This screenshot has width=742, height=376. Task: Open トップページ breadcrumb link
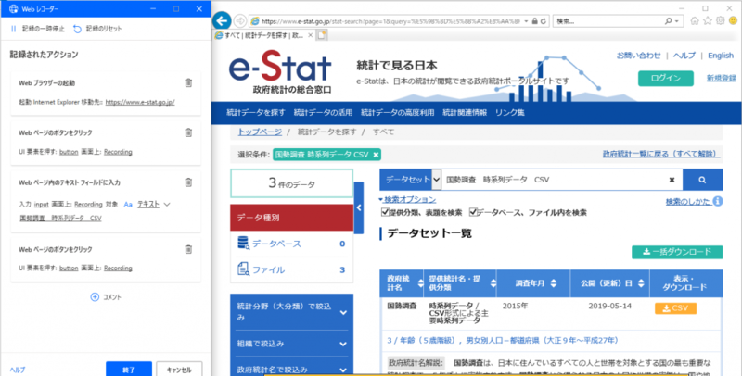click(x=260, y=132)
